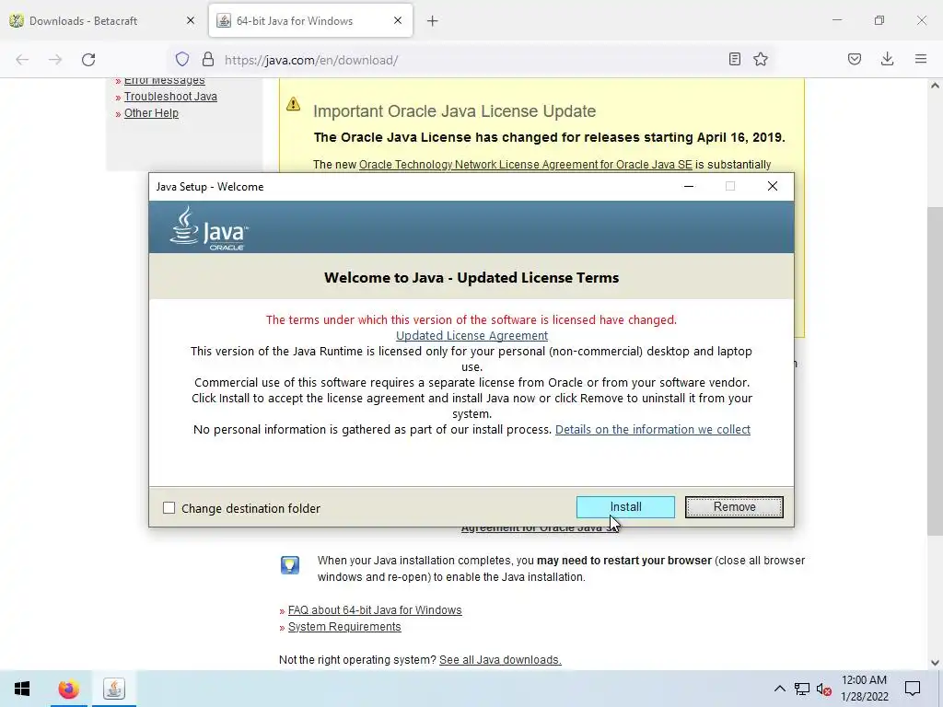This screenshot has width=943, height=707.
Task: Click the Install button in Java Setup
Action: [x=625, y=507]
